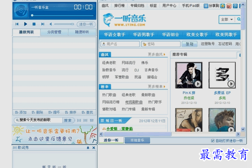252x168 pixels.
Task: Open the 手机/Pad版 menu item
Action: coord(191,6)
